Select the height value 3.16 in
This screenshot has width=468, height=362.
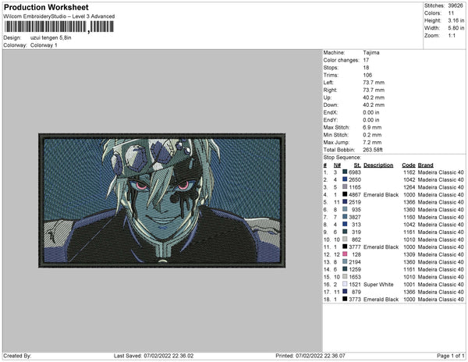pyautogui.click(x=456, y=20)
